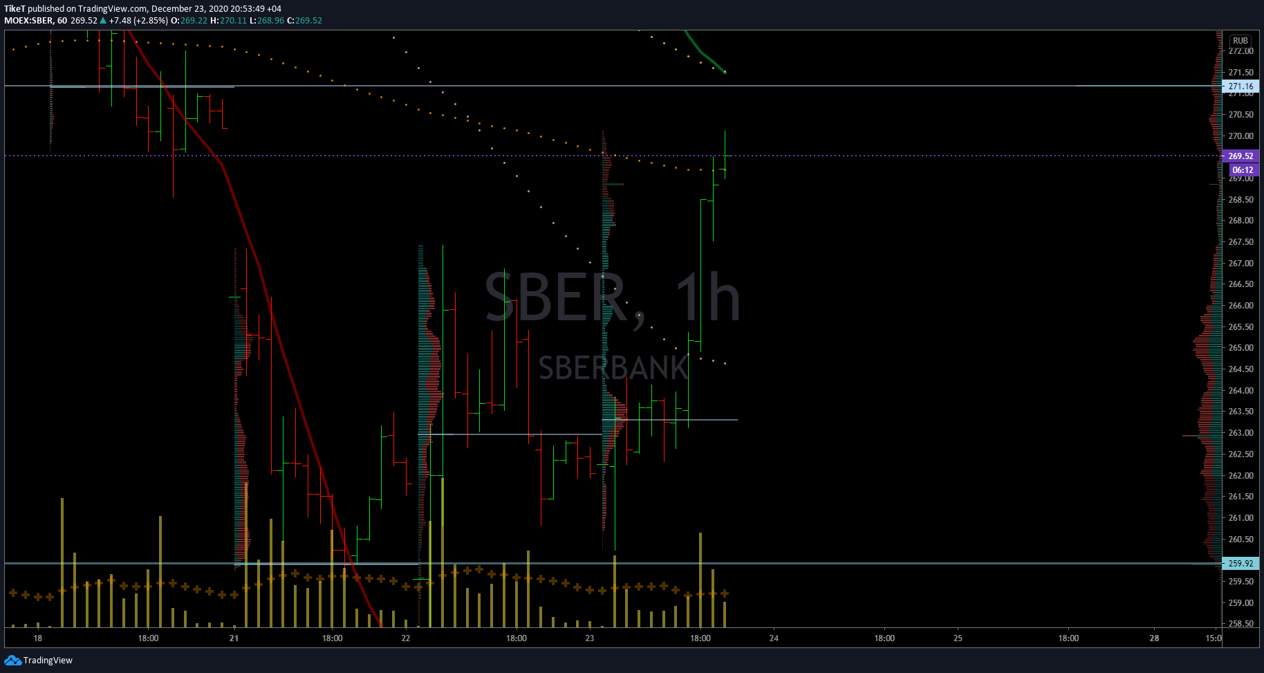Click the 06:12 bar countdown label
Screen dimensions: 1264x673
[1243, 170]
